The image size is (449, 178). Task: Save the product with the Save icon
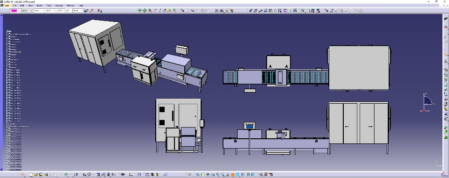[41, 175]
